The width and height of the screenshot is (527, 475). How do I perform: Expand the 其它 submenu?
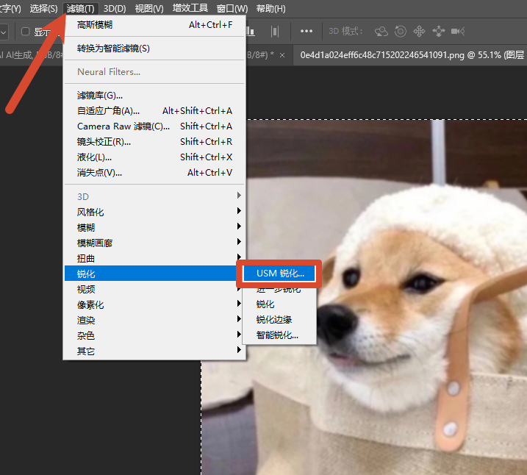(154, 351)
